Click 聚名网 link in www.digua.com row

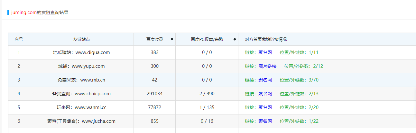[265, 52]
